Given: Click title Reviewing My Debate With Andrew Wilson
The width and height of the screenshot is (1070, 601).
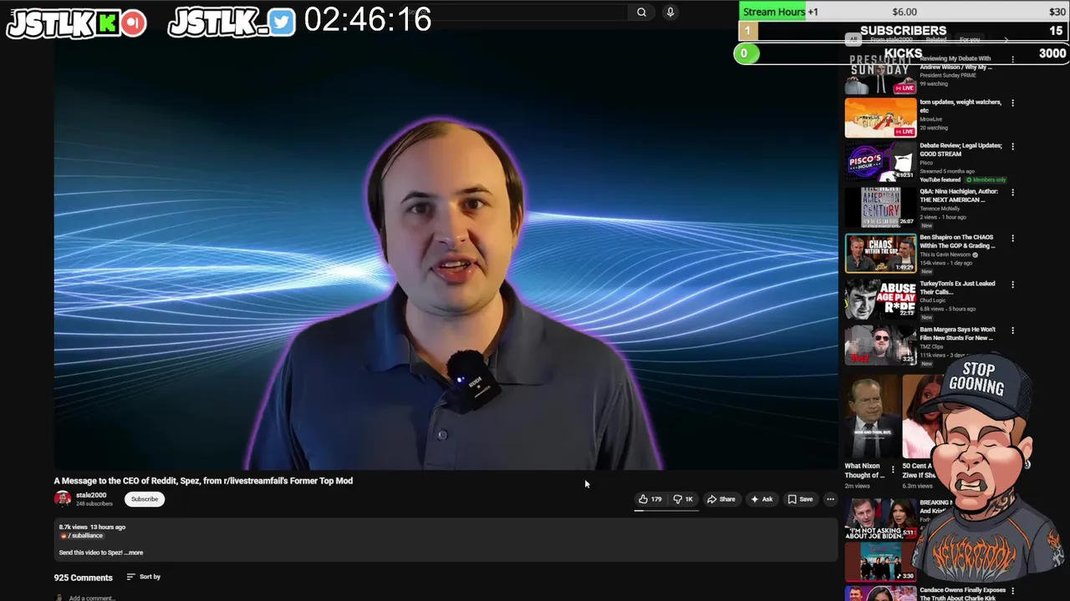Looking at the screenshot, I should (955, 63).
